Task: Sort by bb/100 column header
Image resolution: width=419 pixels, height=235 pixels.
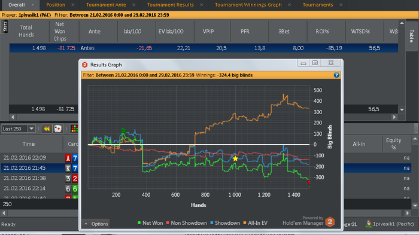Action: coord(132,31)
